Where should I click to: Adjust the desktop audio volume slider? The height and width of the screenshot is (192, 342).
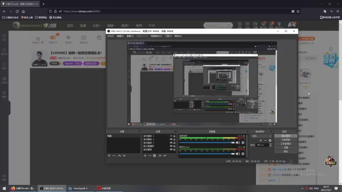coord(207,143)
